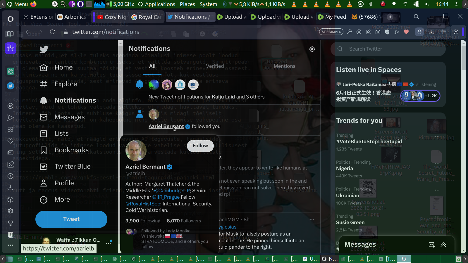Click the blue Tweet button

71,219
